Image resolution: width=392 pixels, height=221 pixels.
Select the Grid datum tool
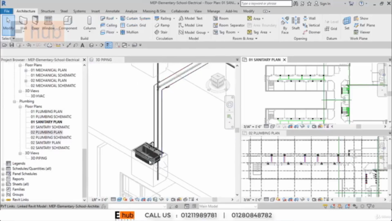pos(331,29)
